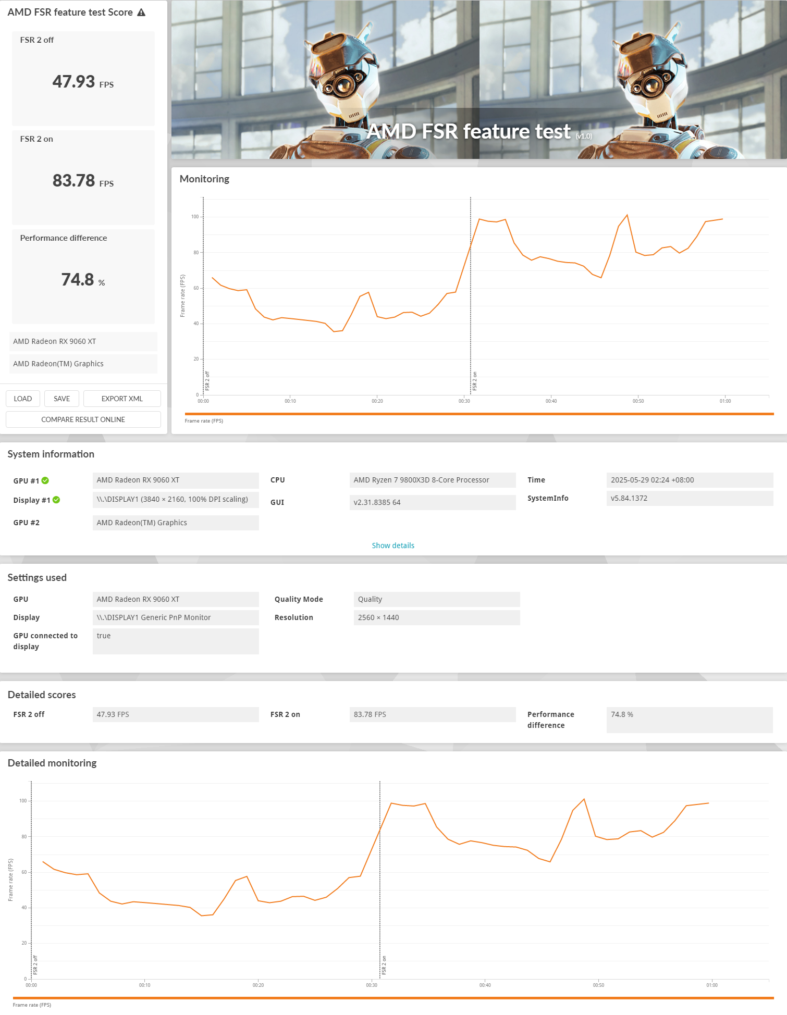The image size is (787, 1015).
Task: Click the FSR 2 off marker in Monitoring chart
Action: tap(207, 381)
